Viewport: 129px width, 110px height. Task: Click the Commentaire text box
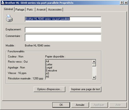[x=63, y=38]
